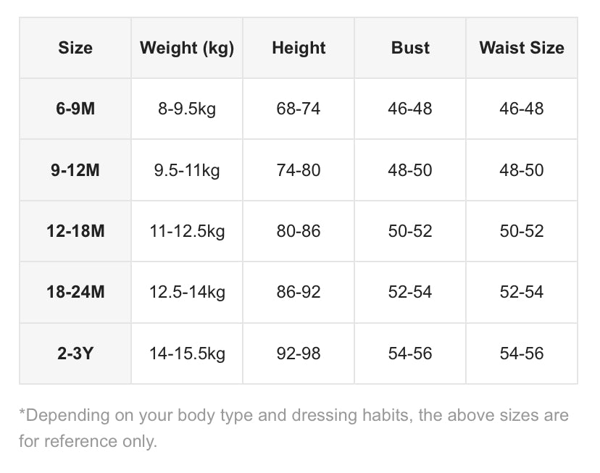Click the 74-80 height cell
This screenshot has width=600, height=473.
(299, 170)
